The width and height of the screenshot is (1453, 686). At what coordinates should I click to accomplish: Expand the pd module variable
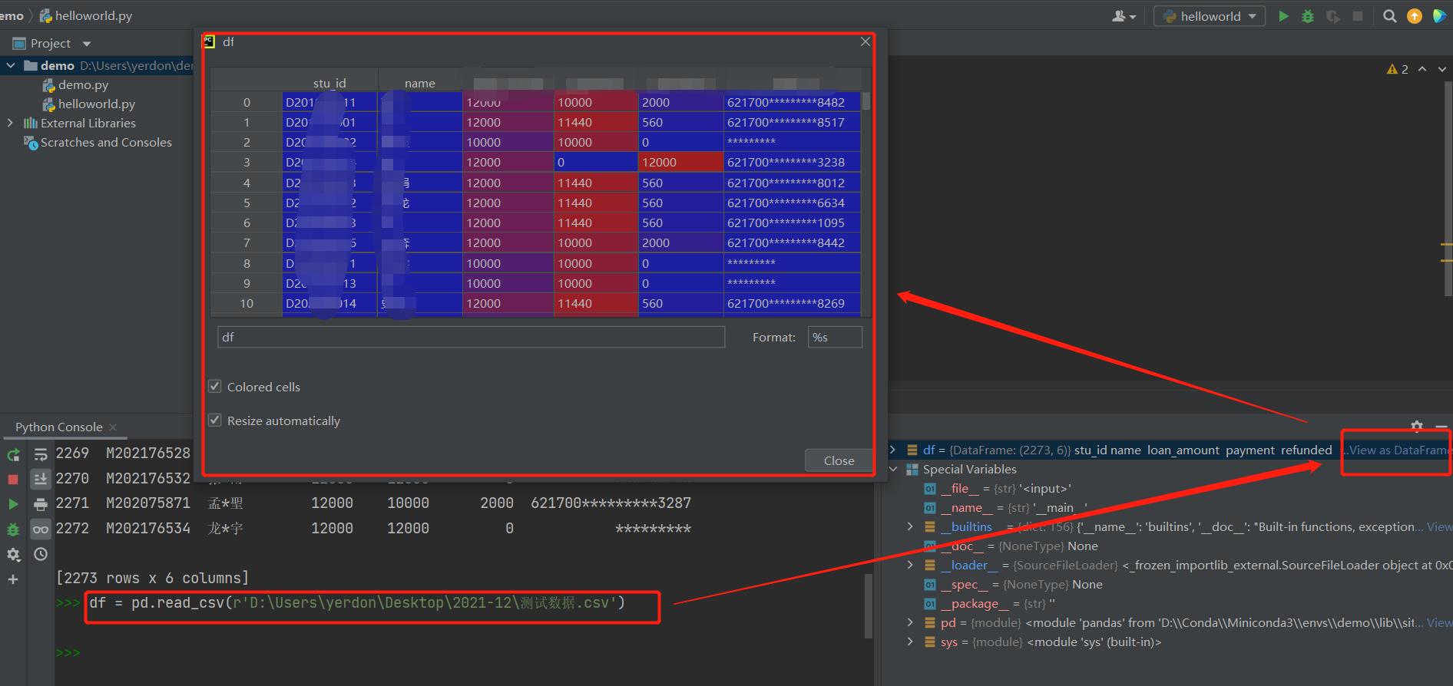click(x=911, y=622)
